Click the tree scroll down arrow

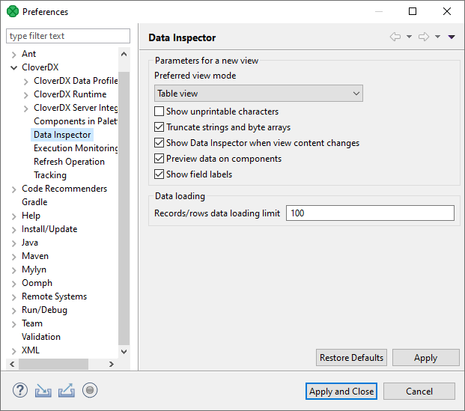coord(124,352)
